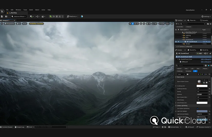Open the Select menu
The image size is (212, 137).
37,10
